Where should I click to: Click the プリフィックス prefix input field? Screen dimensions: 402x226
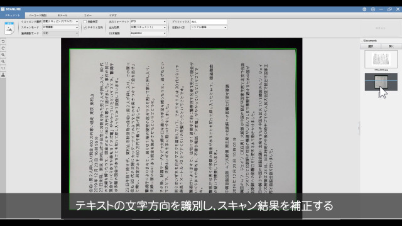209,21
